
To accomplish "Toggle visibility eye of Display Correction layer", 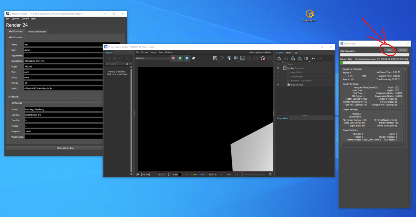I will pyautogui.click(x=278, y=68).
